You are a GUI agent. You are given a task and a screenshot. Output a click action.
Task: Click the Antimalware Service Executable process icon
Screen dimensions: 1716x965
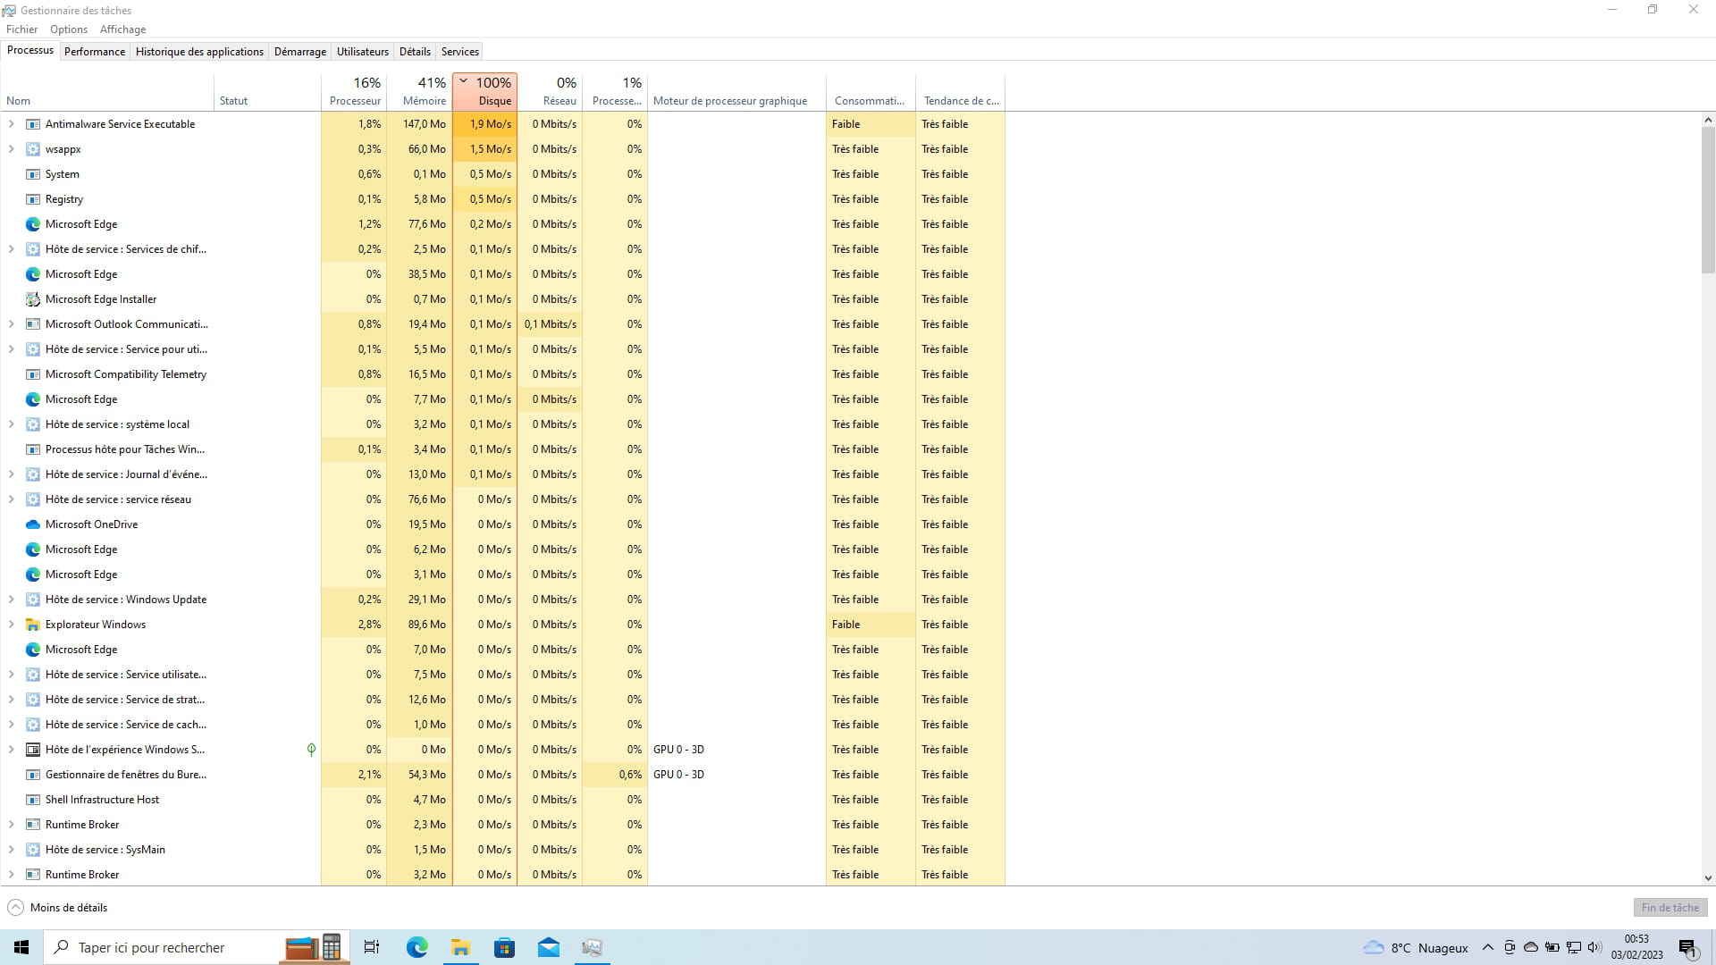click(33, 124)
